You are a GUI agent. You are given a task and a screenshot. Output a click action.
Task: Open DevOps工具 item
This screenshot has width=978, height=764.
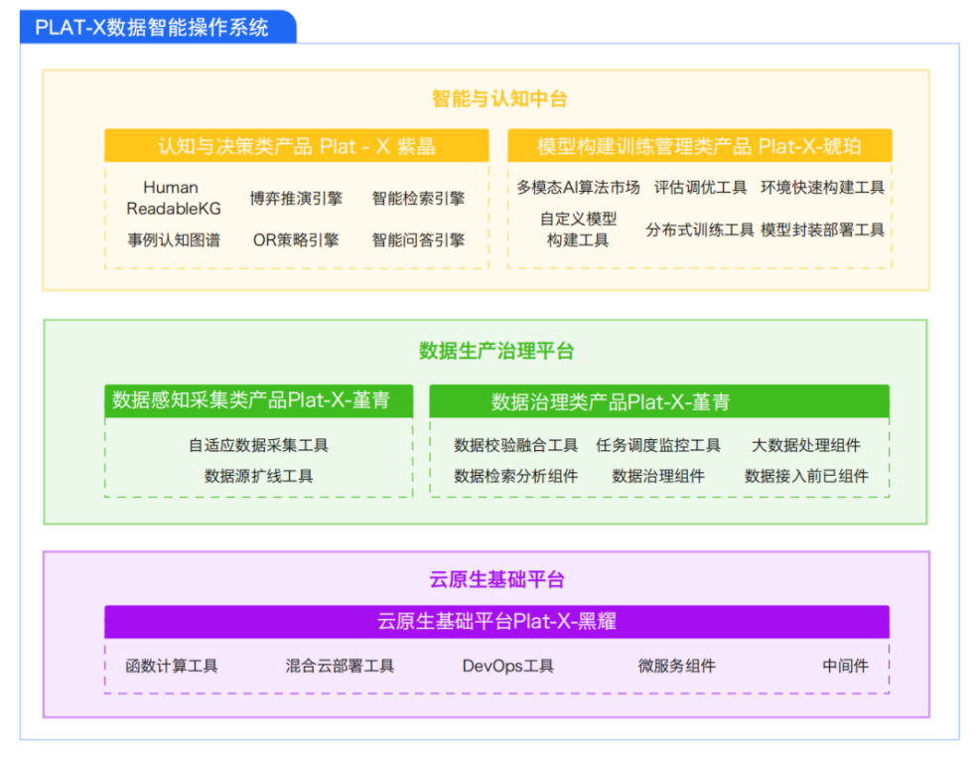coord(507,666)
